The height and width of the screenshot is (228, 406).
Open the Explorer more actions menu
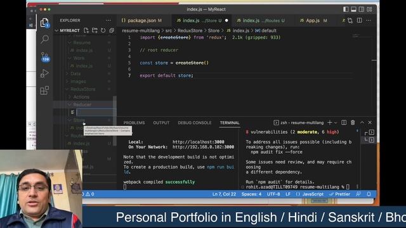108,20
